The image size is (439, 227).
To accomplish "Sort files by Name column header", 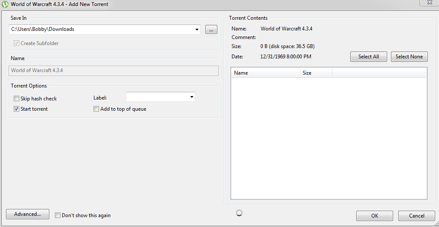I will 265,73.
